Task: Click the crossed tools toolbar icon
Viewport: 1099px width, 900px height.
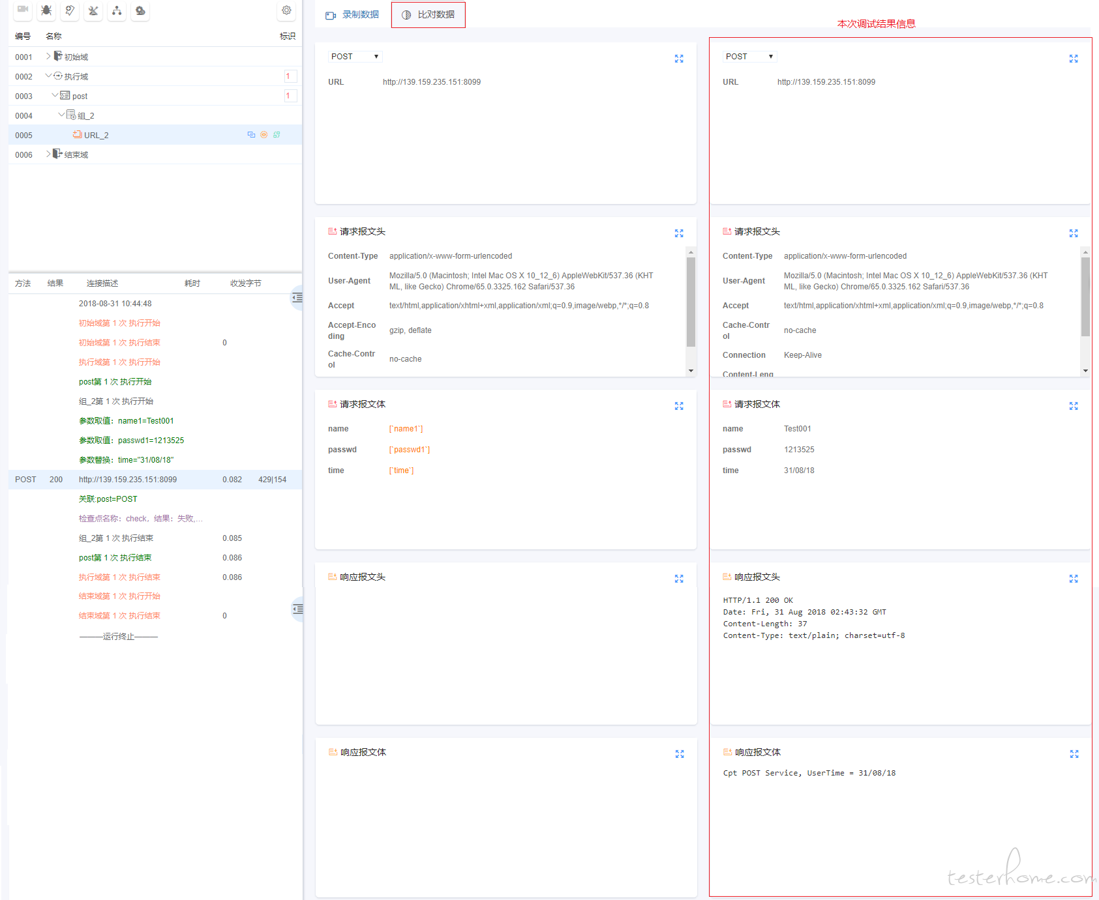Action: pos(93,10)
